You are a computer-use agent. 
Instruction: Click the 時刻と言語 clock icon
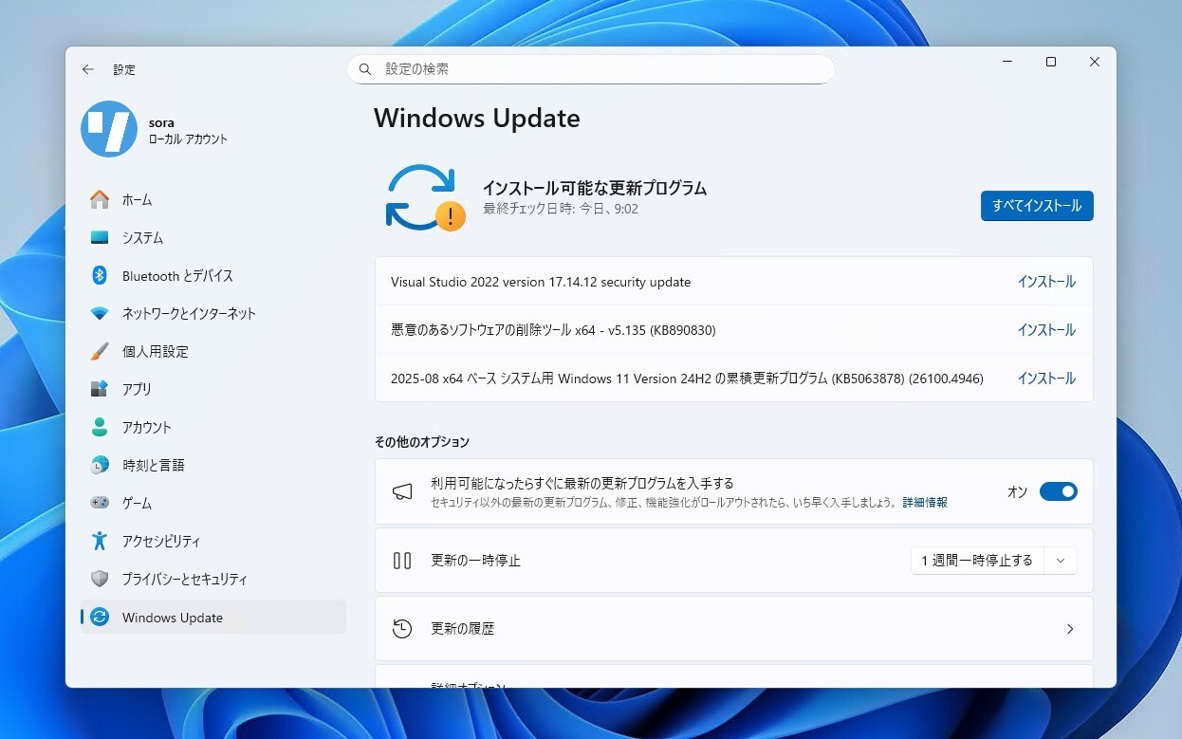[x=100, y=465]
